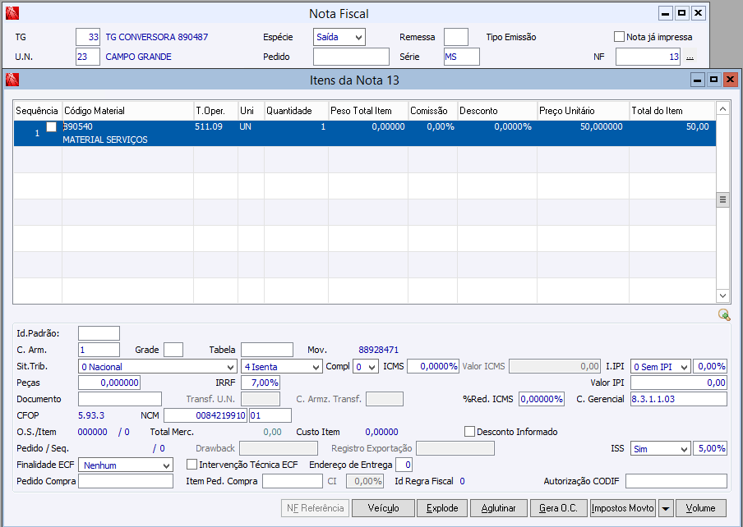Click the ellipsis button next to NF field

point(690,57)
